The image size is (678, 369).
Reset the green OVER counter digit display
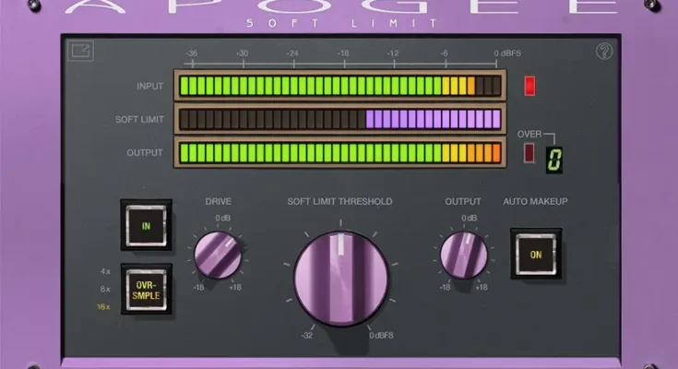(x=554, y=157)
